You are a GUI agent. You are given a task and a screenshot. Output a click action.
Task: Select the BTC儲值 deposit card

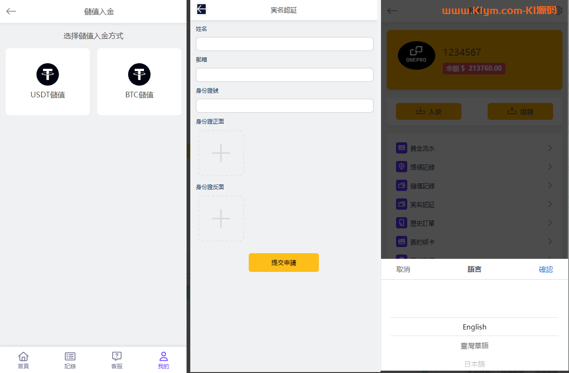(139, 81)
